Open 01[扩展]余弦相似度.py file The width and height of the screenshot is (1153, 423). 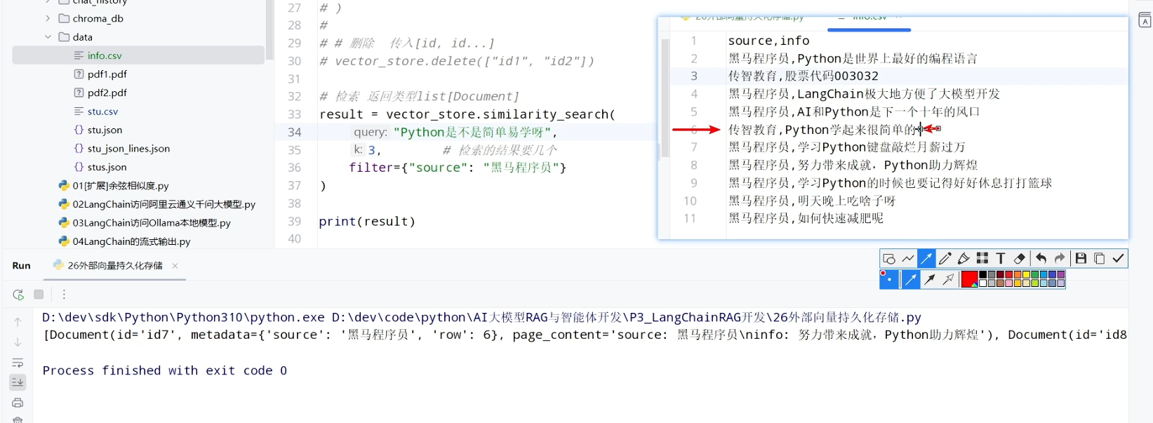[x=121, y=186]
